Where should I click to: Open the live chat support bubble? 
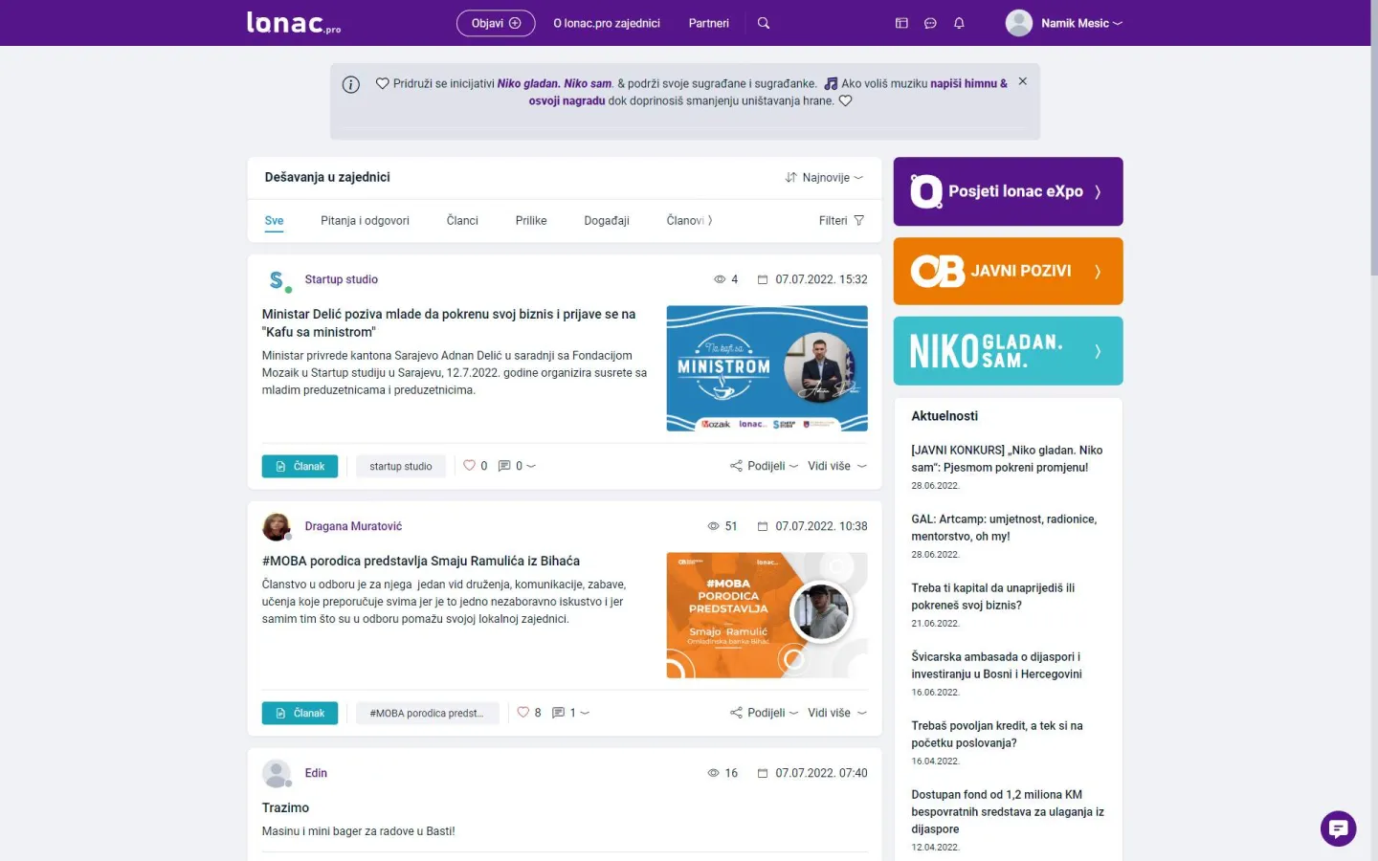click(x=1338, y=828)
